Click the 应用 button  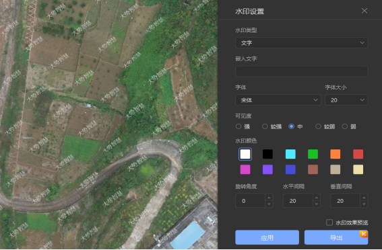tap(267, 237)
